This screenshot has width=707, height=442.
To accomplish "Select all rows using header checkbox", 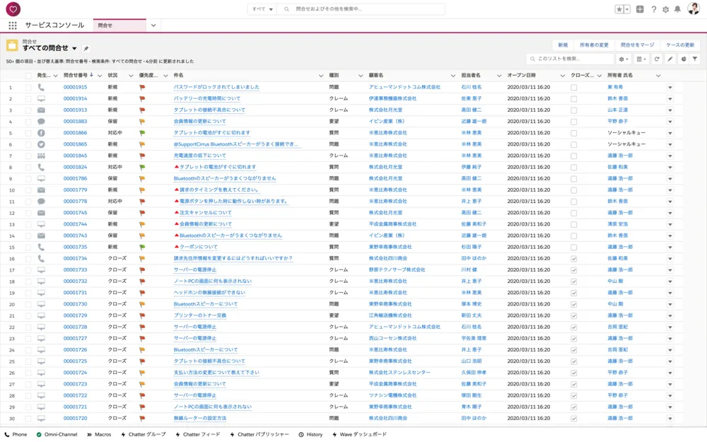I will coord(28,76).
